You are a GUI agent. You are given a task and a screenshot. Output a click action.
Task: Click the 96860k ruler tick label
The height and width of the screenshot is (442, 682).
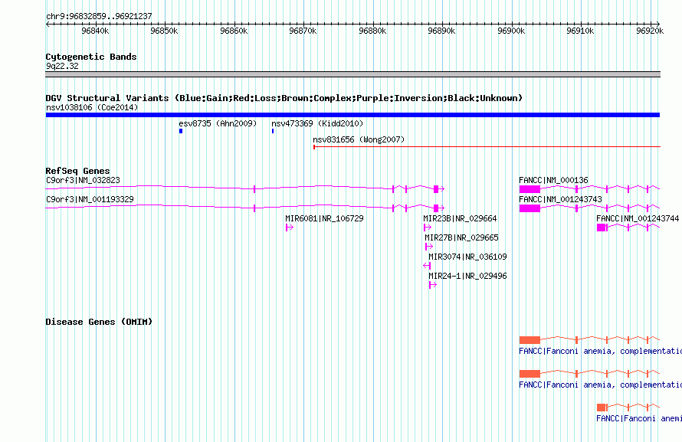point(234,31)
